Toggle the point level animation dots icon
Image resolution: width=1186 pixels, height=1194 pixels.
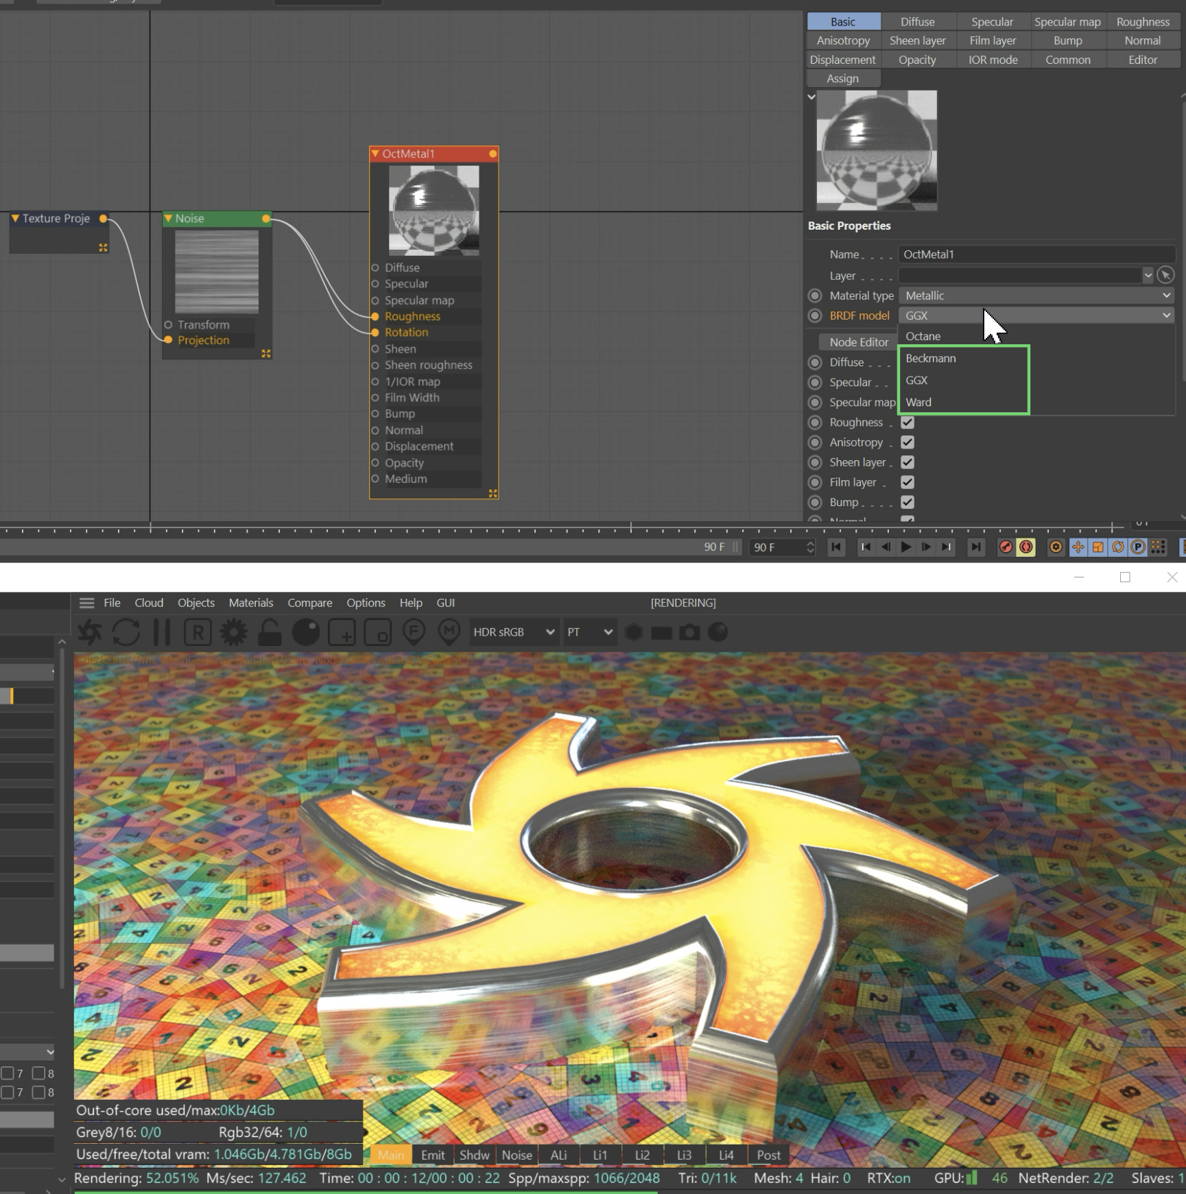click(x=1159, y=547)
